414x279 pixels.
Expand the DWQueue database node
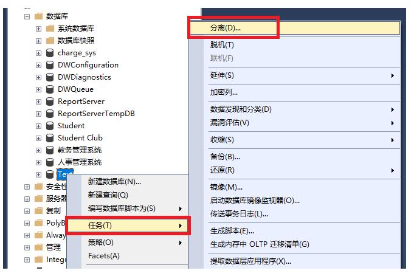tap(38, 89)
